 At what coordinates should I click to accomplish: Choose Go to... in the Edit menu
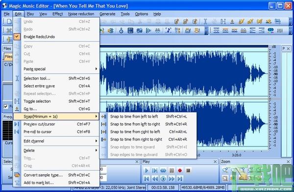click(x=56, y=109)
